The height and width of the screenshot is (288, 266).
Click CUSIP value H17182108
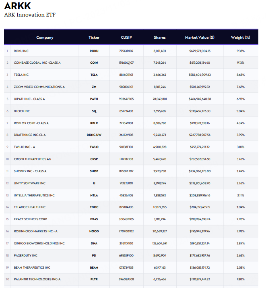[126, 159]
